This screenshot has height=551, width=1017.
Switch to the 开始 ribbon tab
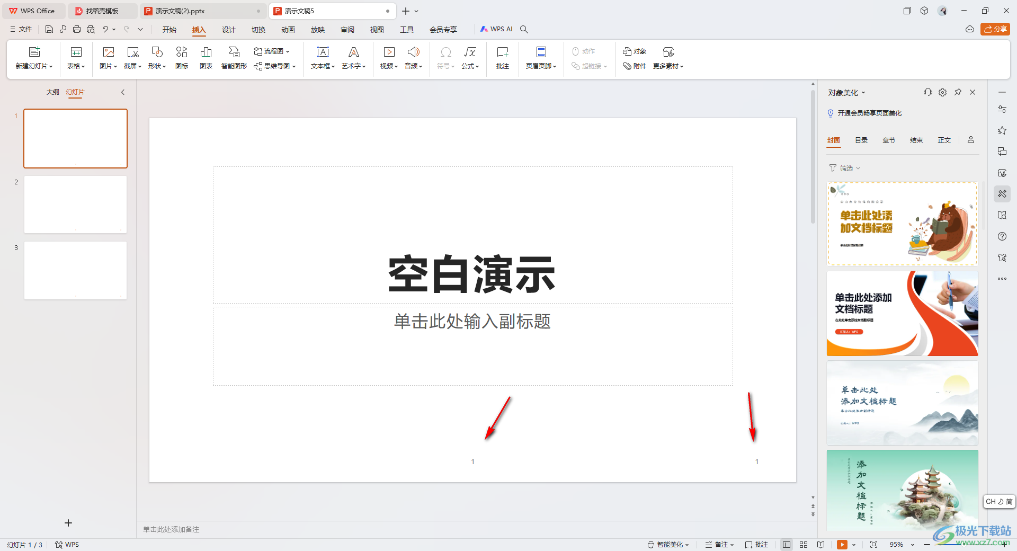[169, 30]
